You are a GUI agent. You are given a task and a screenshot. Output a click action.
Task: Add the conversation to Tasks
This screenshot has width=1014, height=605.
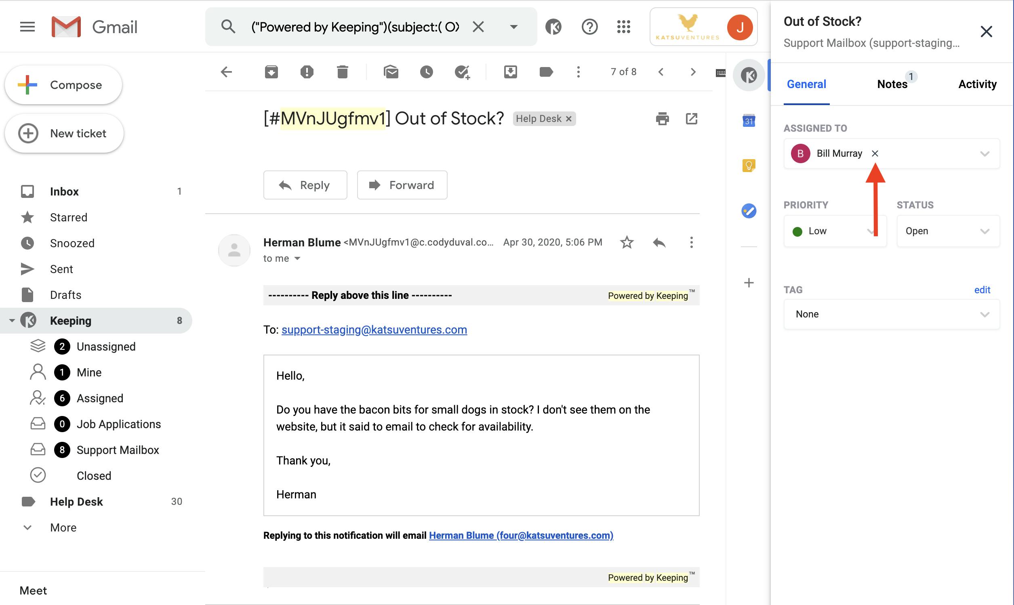pos(462,72)
